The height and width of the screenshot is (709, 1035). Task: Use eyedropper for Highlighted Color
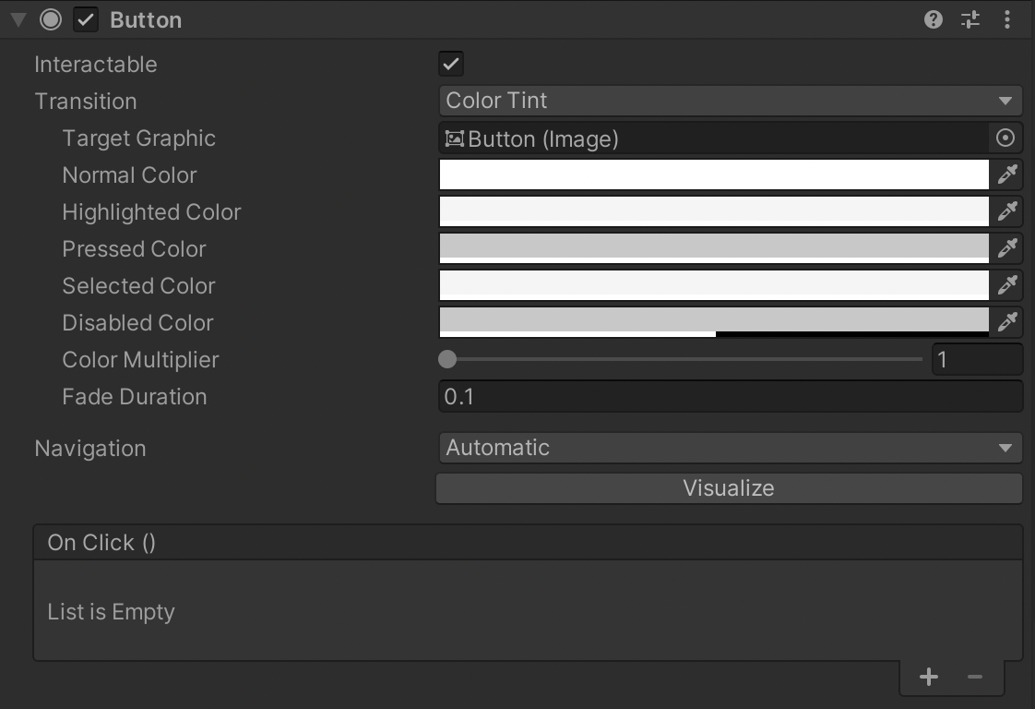point(1007,211)
